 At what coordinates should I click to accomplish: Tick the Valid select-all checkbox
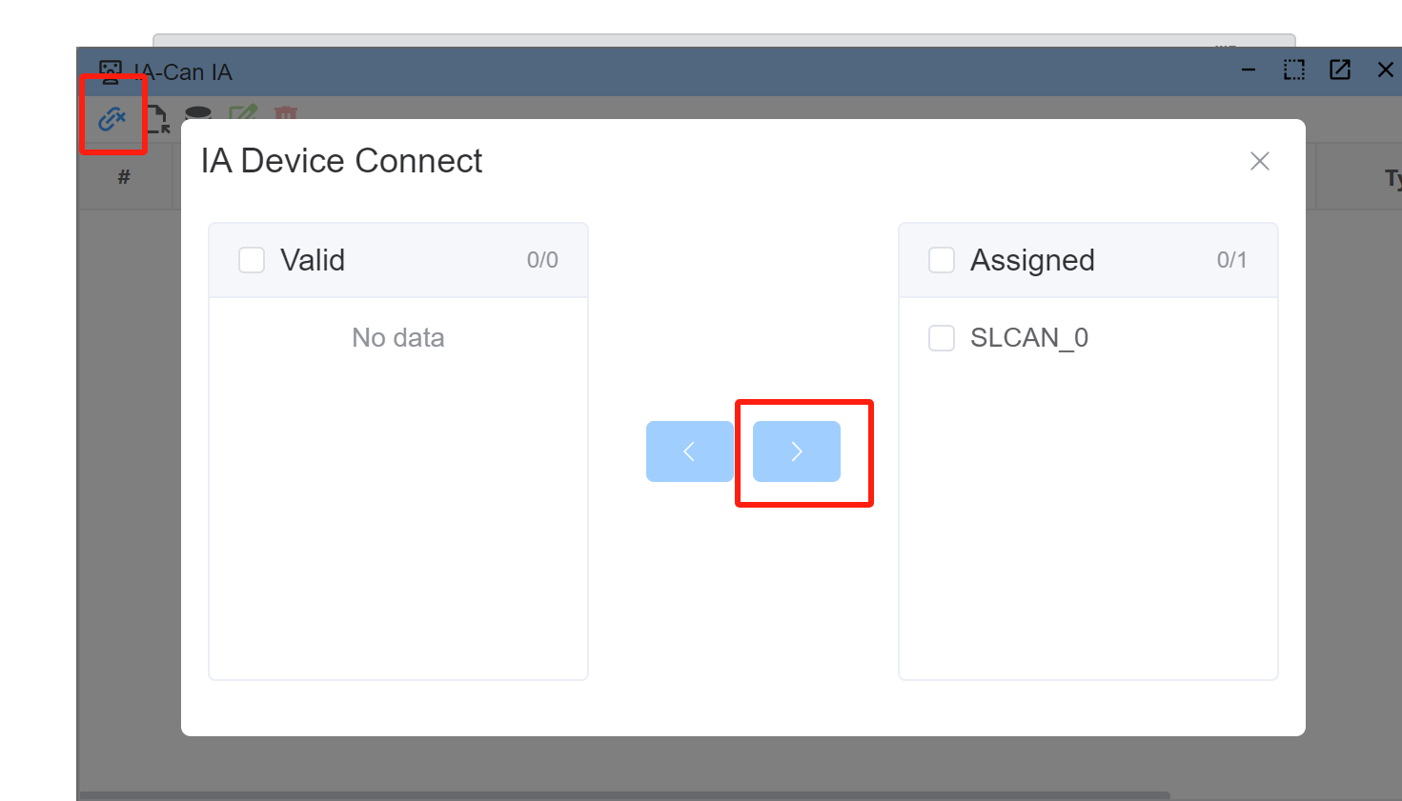(252, 260)
